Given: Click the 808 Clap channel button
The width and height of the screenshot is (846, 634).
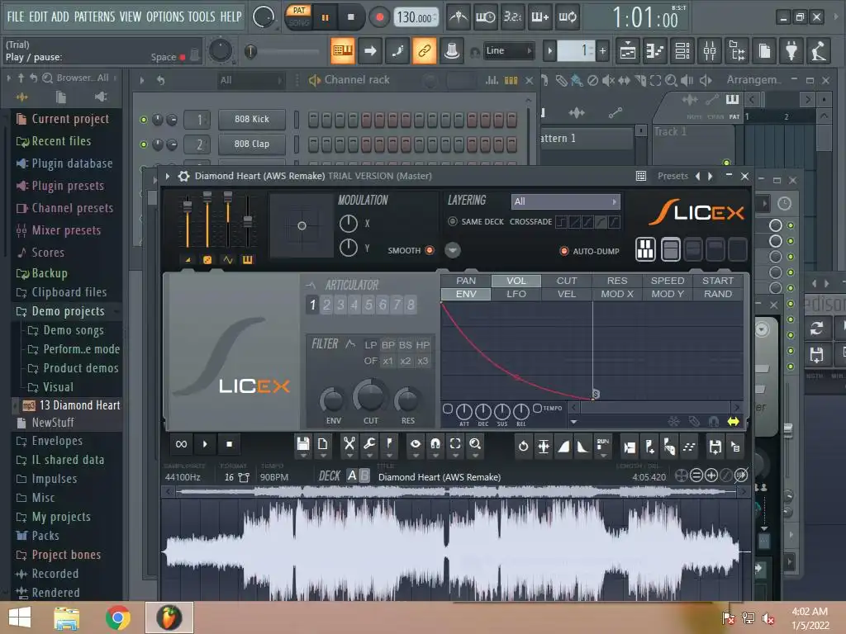Looking at the screenshot, I should [x=252, y=144].
